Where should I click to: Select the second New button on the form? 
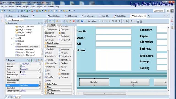point(134,82)
